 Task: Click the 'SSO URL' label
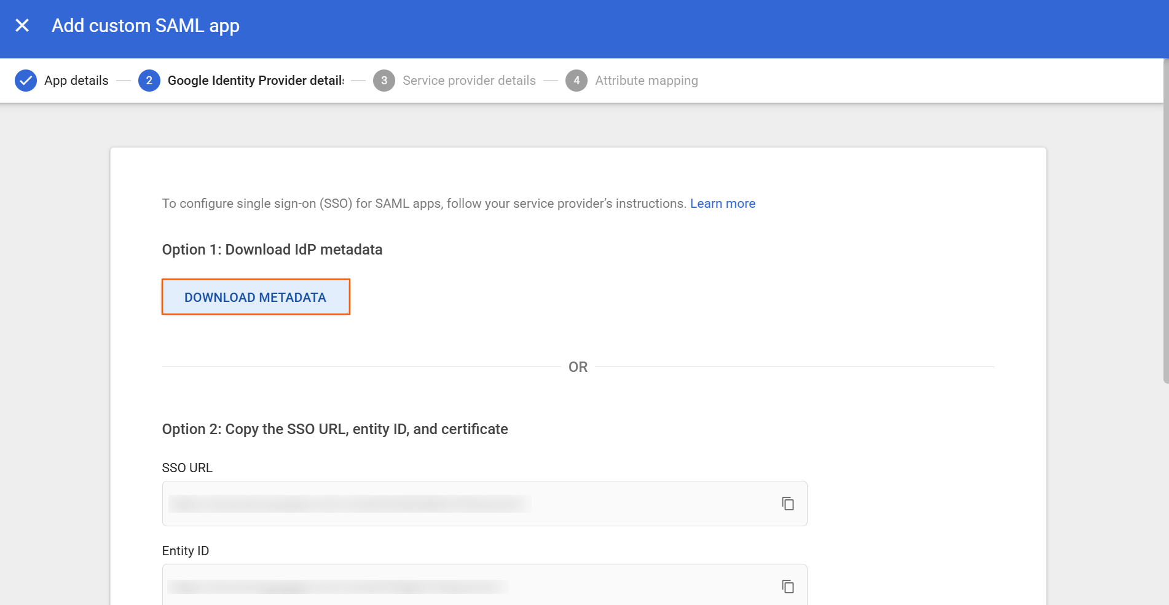click(187, 468)
